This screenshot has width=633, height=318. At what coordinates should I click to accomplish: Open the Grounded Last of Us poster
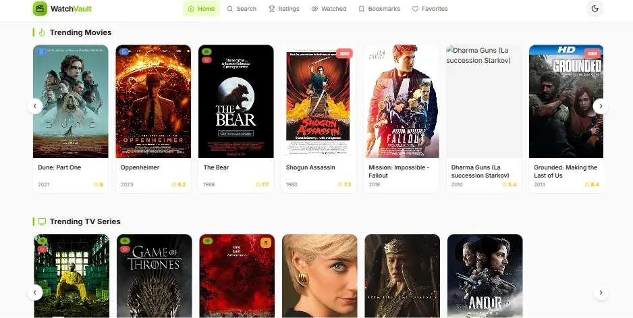click(x=566, y=101)
